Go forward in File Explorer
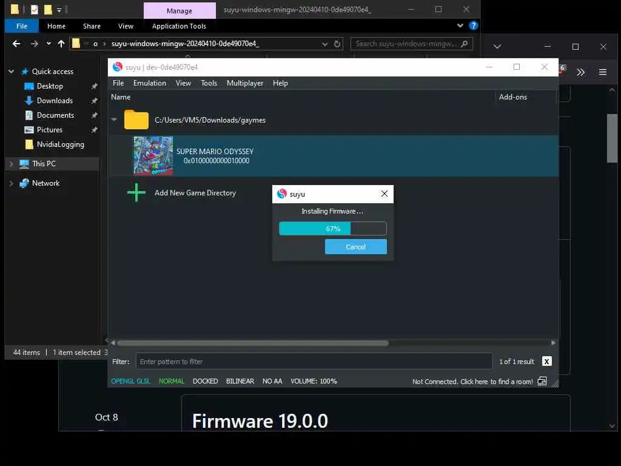This screenshot has width=621, height=466. pos(35,44)
